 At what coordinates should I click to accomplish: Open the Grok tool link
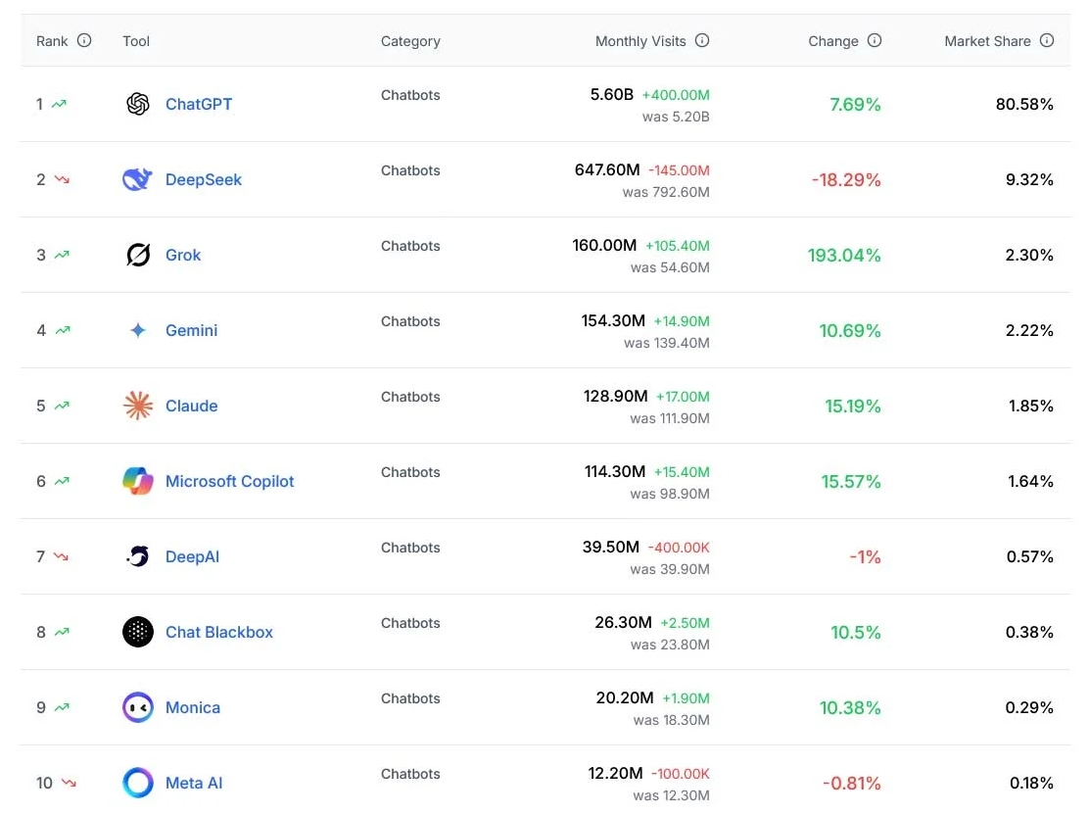(x=183, y=255)
